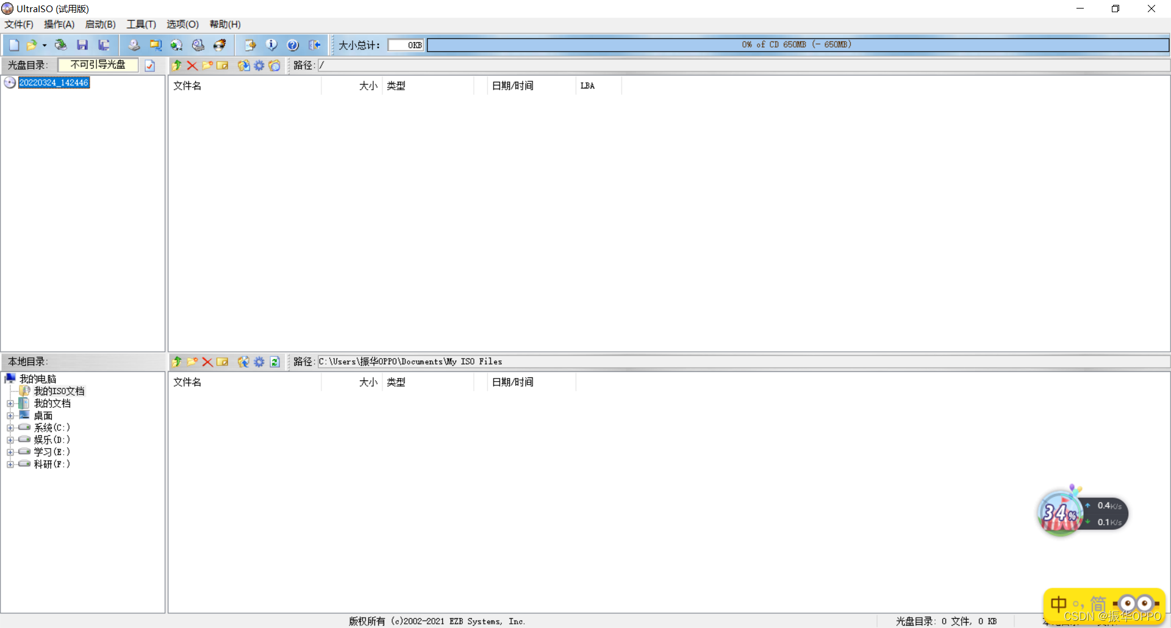
Task: Select the 桌面 folder label
Action: click(x=43, y=415)
